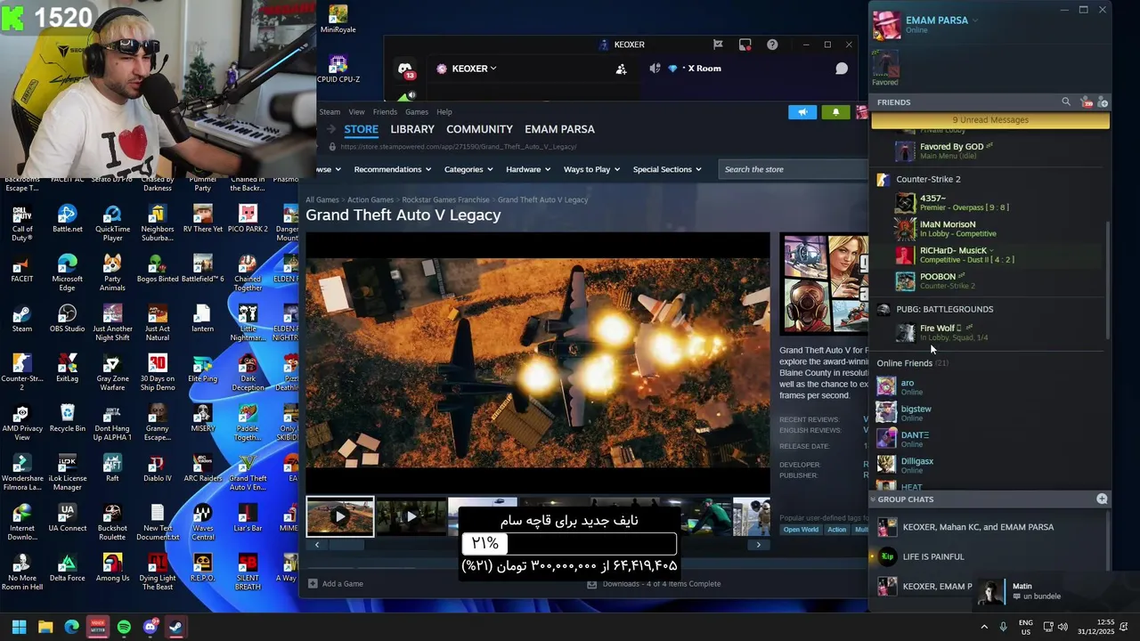Open Spotify from taskbar

click(124, 627)
